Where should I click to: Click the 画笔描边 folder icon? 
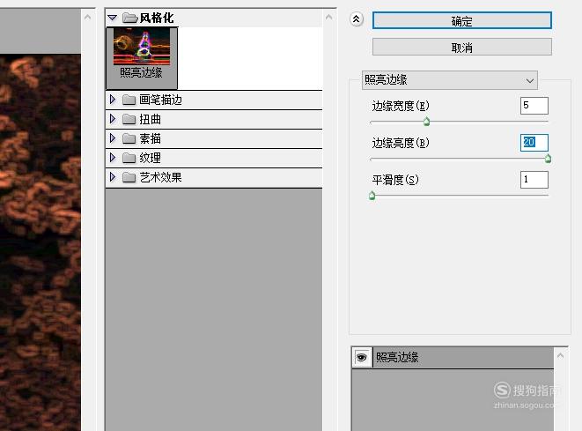tap(129, 100)
